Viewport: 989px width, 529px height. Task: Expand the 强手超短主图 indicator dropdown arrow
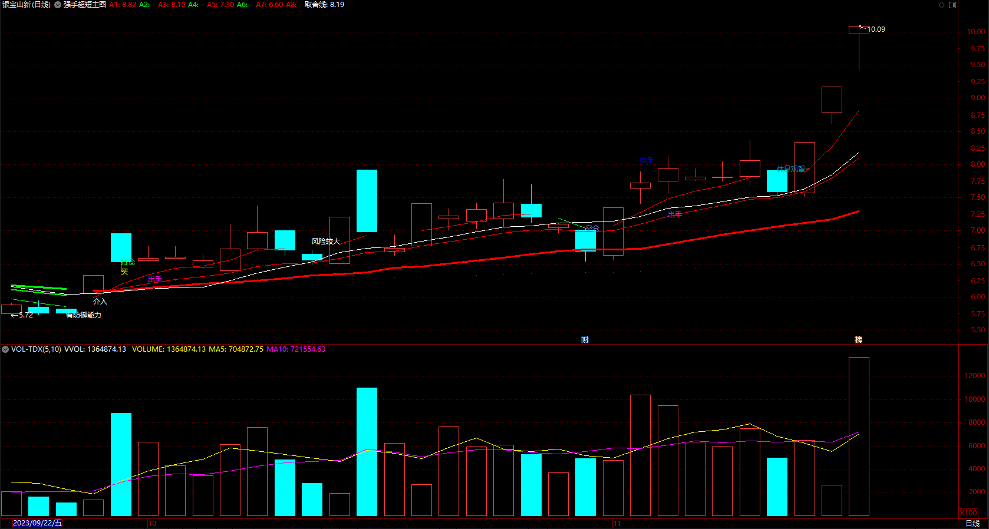[x=58, y=5]
